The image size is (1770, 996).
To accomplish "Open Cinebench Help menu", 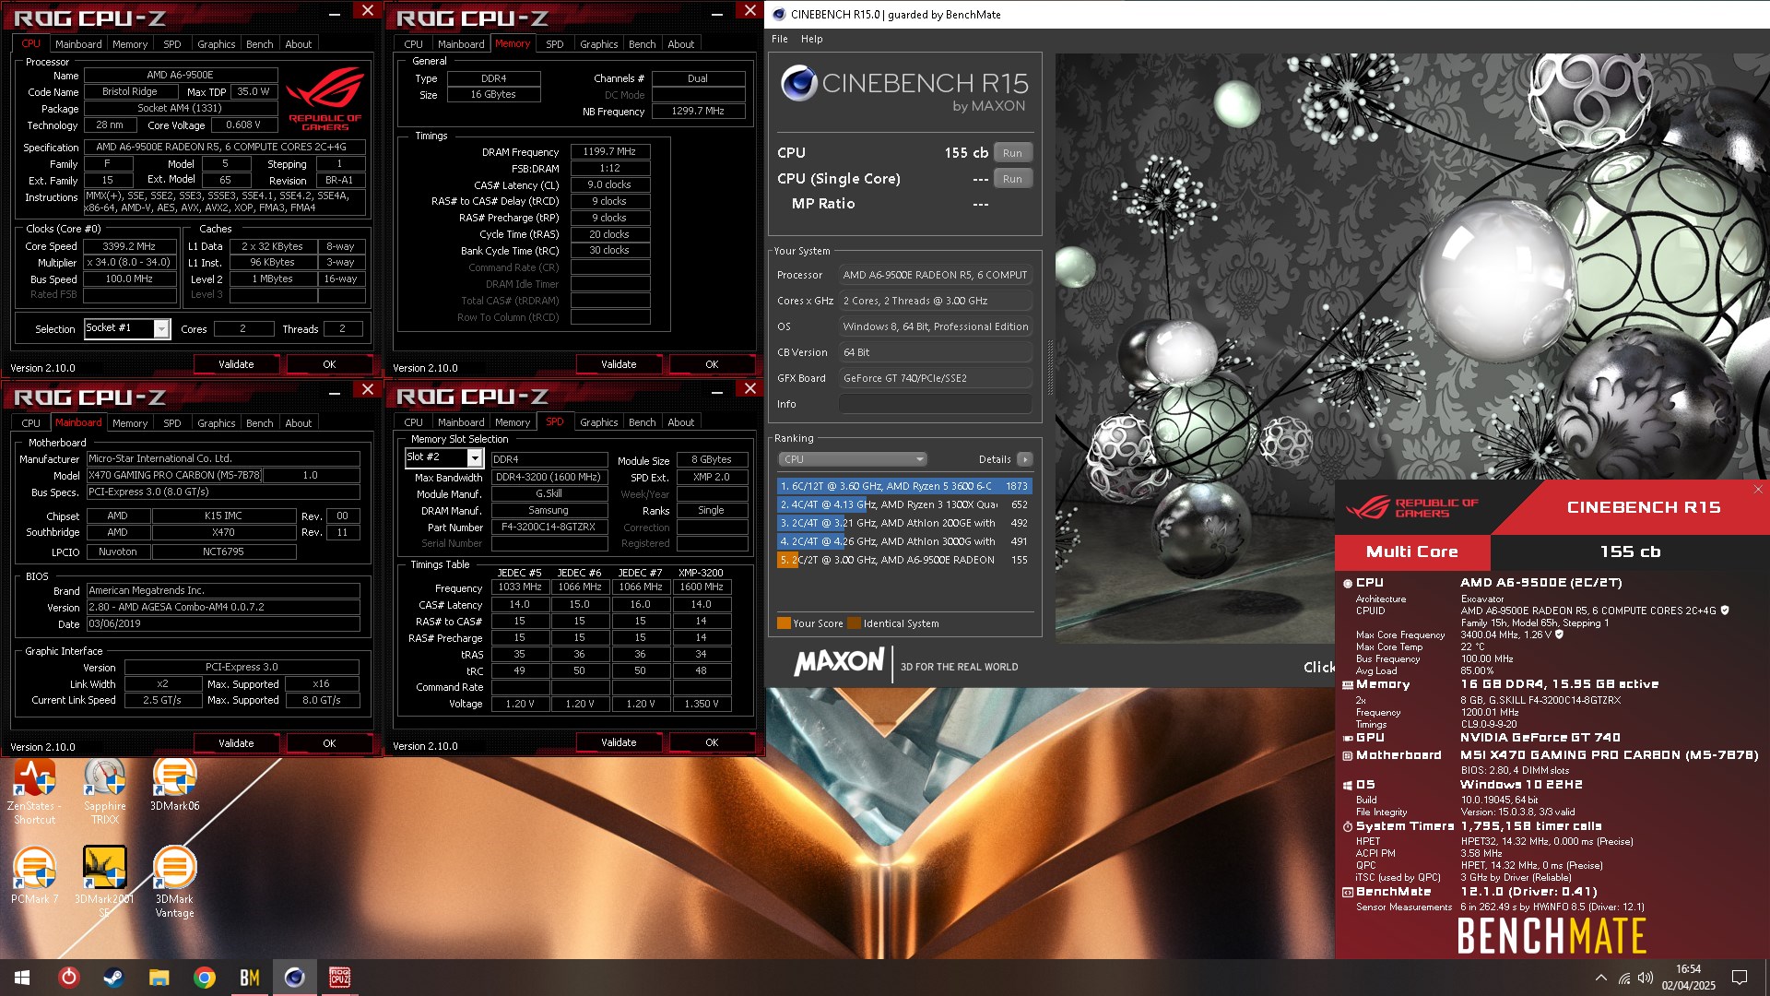I will coord(811,39).
